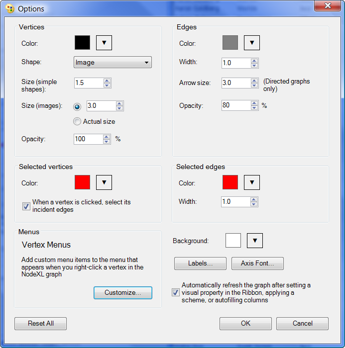
Task: Click the Customize... button for vertex menus
Action: pos(122,293)
